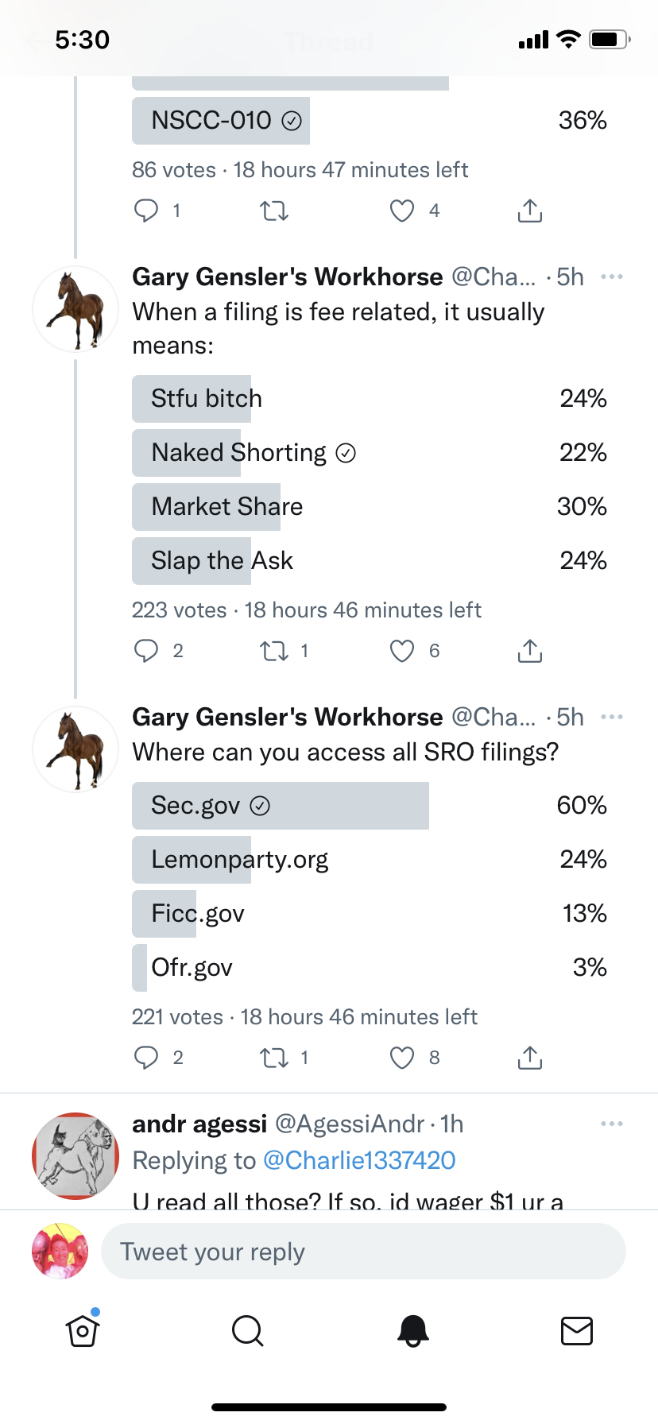The image size is (658, 1424).
Task: Retweet the fee related filing poll
Action: (274, 652)
